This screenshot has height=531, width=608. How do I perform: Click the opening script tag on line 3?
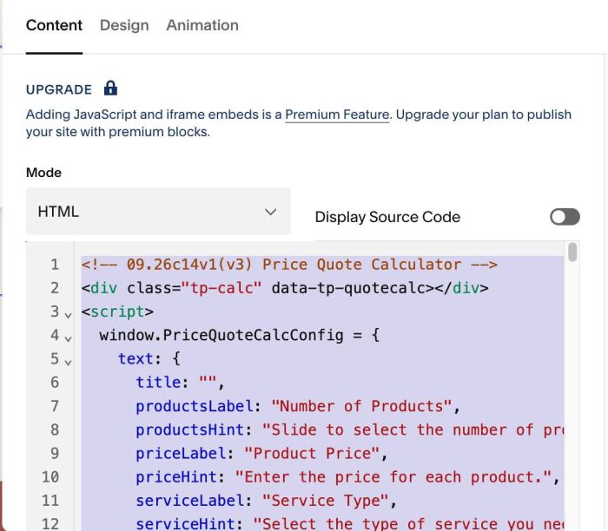click(117, 311)
